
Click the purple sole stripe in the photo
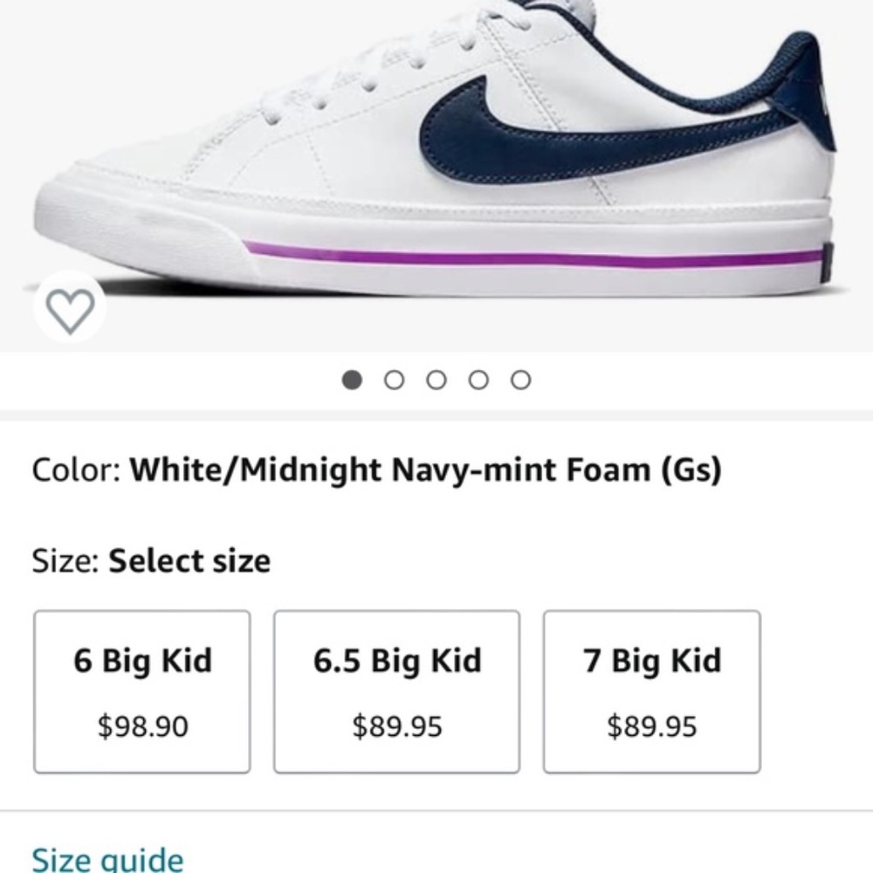click(x=524, y=251)
